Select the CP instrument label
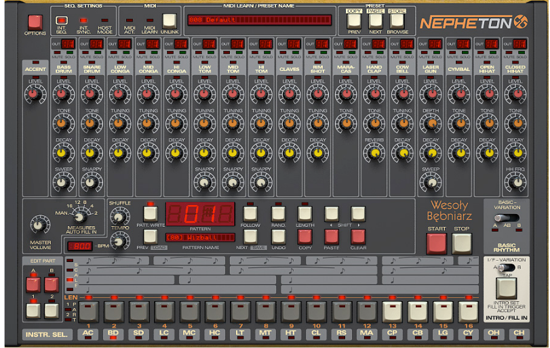Image resolution: width=550 pixels, height=348 pixels. [392, 333]
